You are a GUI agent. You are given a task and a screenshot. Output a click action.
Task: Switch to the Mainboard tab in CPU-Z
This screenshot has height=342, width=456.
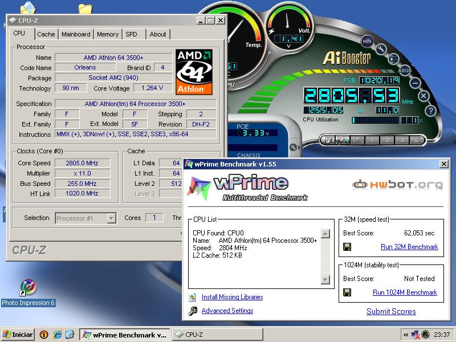(76, 34)
